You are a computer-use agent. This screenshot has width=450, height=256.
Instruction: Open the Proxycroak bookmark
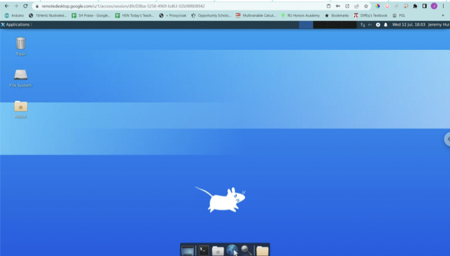coord(173,15)
